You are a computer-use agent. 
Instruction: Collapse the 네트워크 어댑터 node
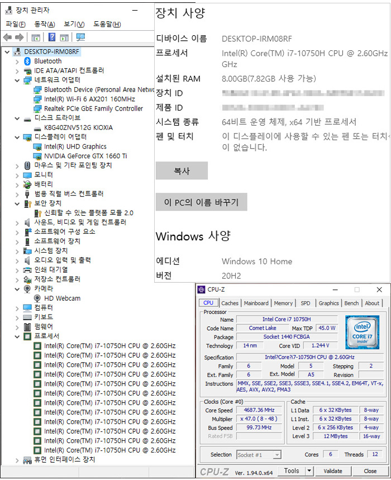17,80
